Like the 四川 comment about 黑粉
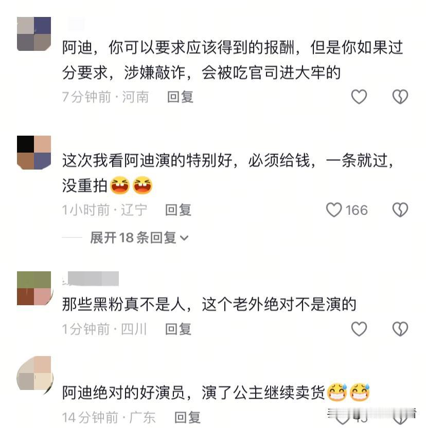Viewport: 426px width, 428px height. (x=359, y=329)
